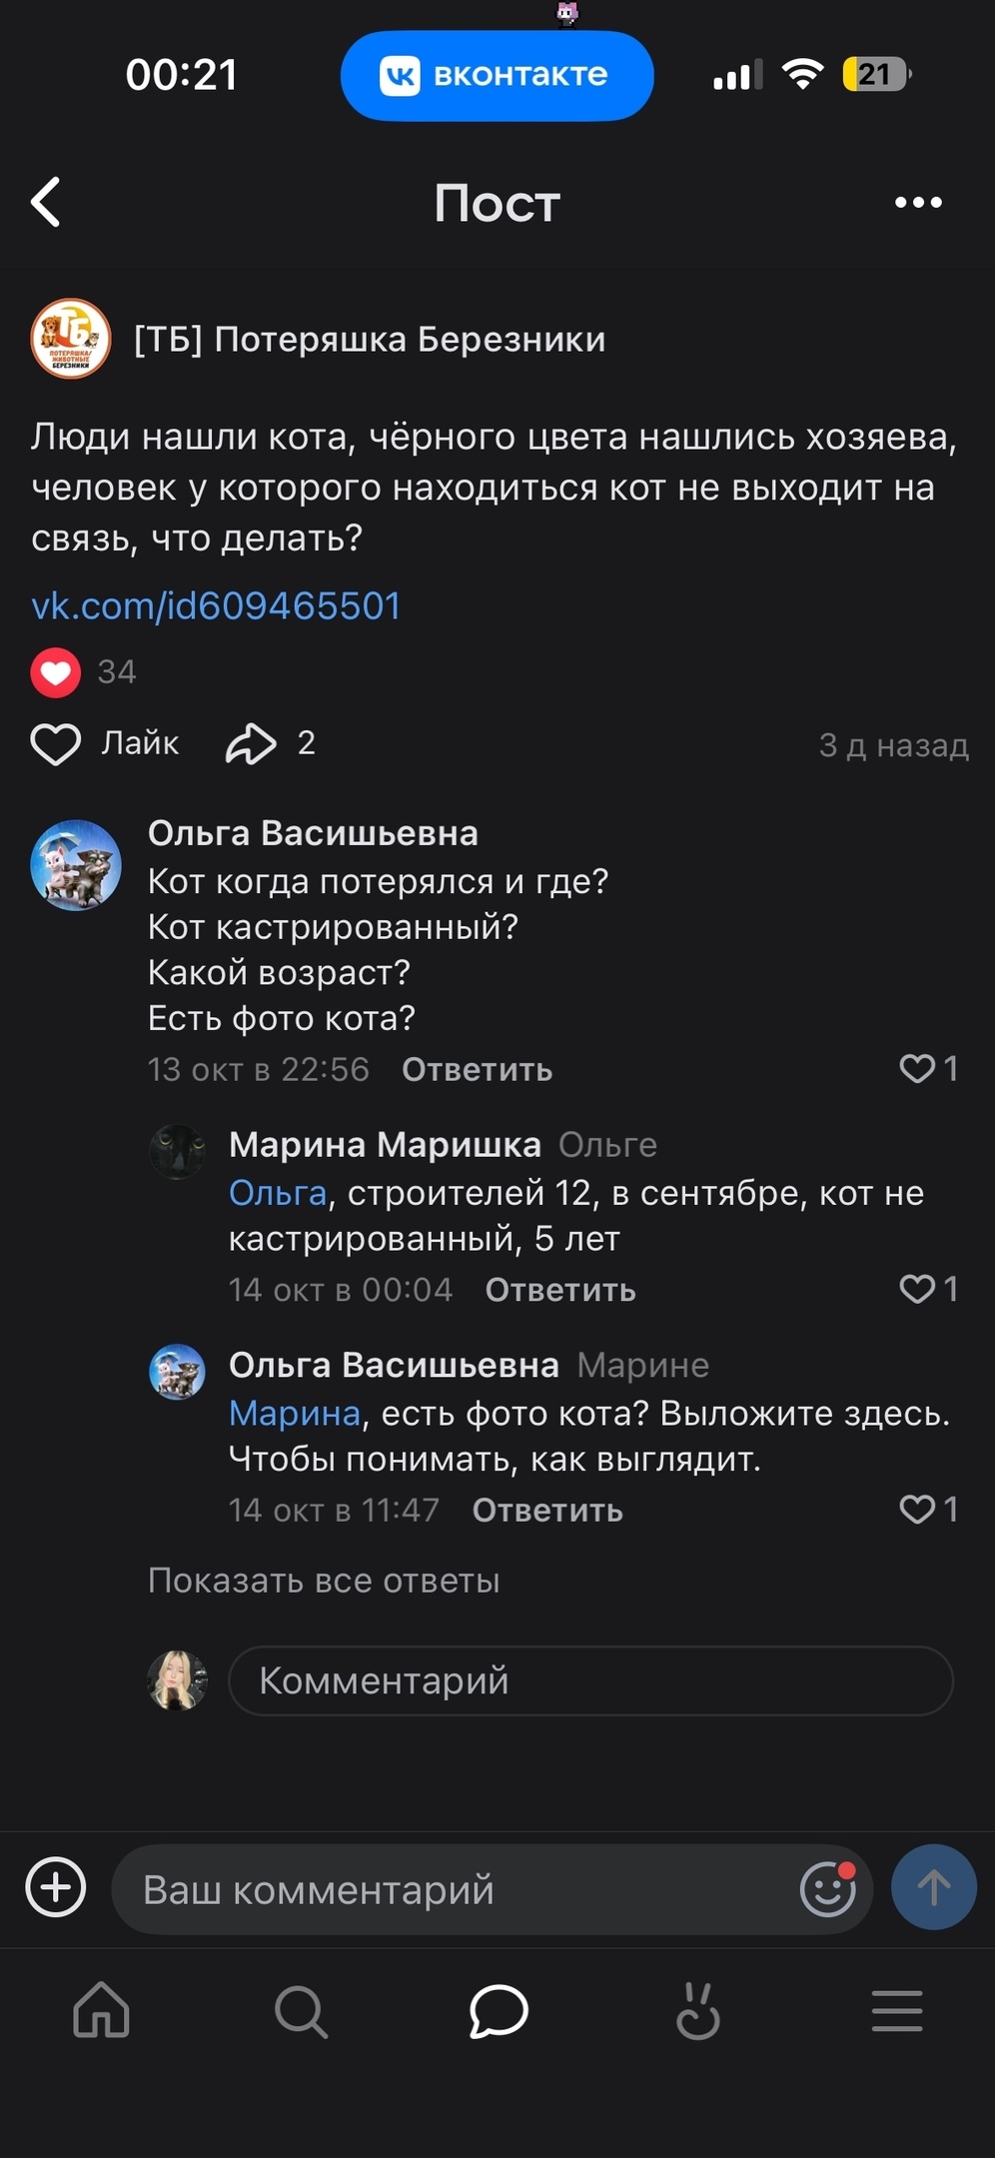This screenshot has height=2158, width=995.
Task: Like Марина Маришка's reply
Action: pos(917,1289)
